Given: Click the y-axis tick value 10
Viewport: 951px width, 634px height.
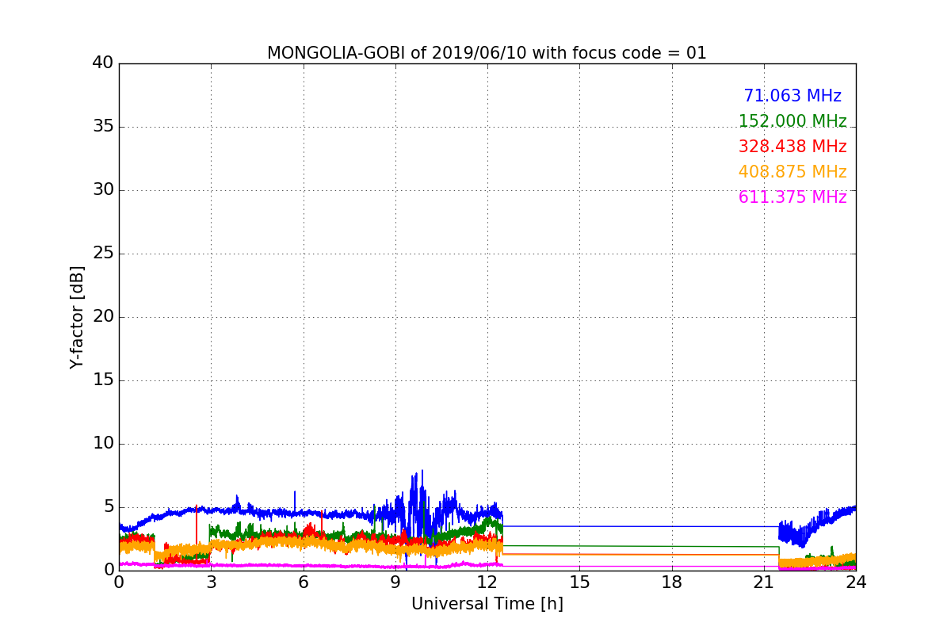Looking at the screenshot, I should (x=102, y=444).
